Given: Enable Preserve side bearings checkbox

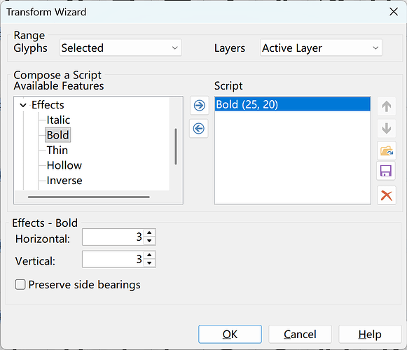Looking at the screenshot, I should [20, 284].
